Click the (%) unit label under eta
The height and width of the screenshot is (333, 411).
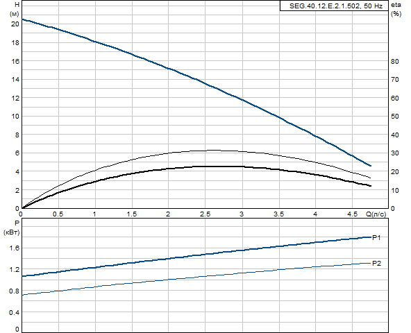pyautogui.click(x=396, y=14)
